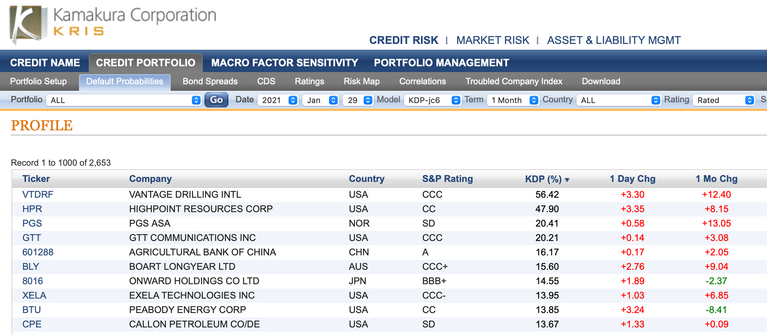Image resolution: width=767 pixels, height=335 pixels.
Task: Click HIGHPOINT RESOURCES CORP company name
Action: (x=201, y=209)
